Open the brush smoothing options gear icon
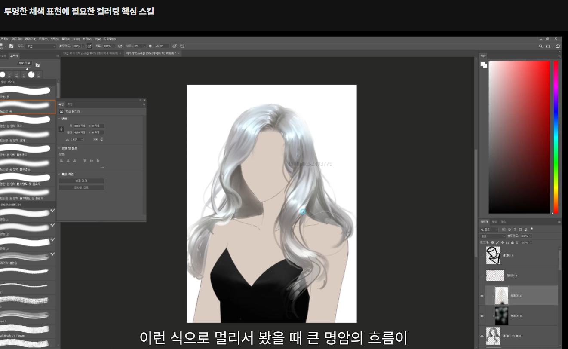 pyautogui.click(x=150, y=46)
